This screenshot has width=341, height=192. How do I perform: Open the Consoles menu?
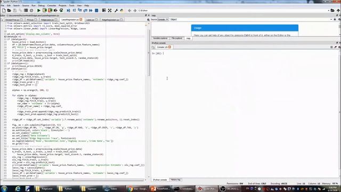(52, 5)
